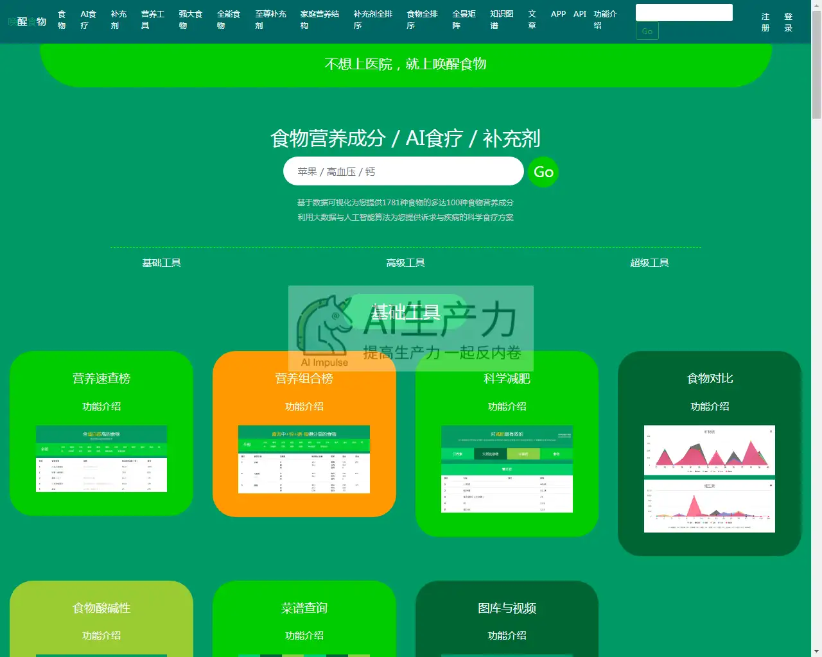Click 功能介绍 under 图库与视频
This screenshot has height=657, width=822.
pos(507,636)
